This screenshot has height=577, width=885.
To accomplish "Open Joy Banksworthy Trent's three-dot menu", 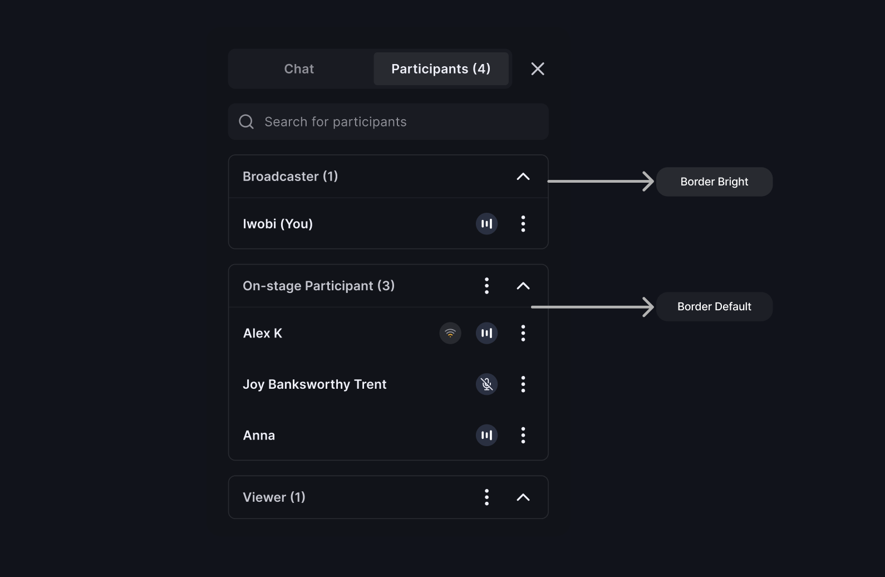I will [x=523, y=384].
